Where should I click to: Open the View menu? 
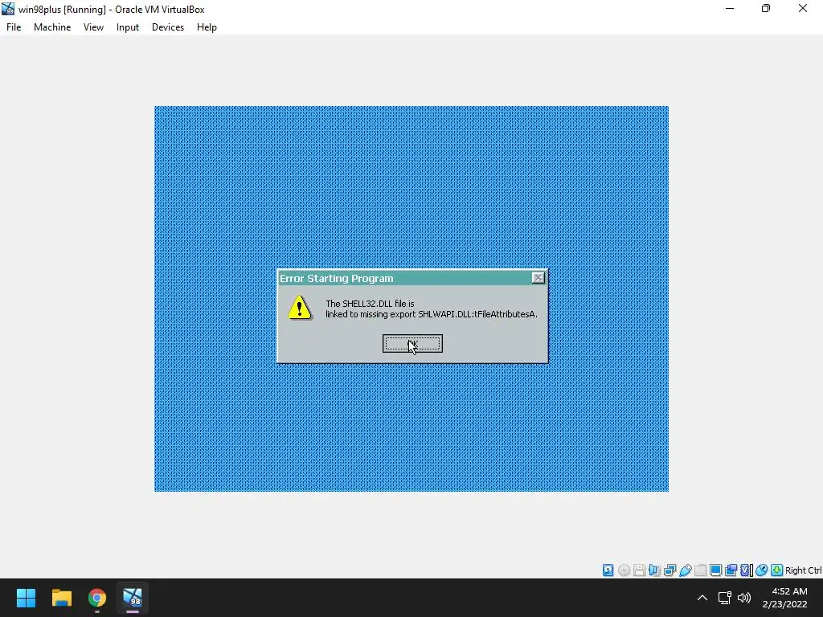93,27
